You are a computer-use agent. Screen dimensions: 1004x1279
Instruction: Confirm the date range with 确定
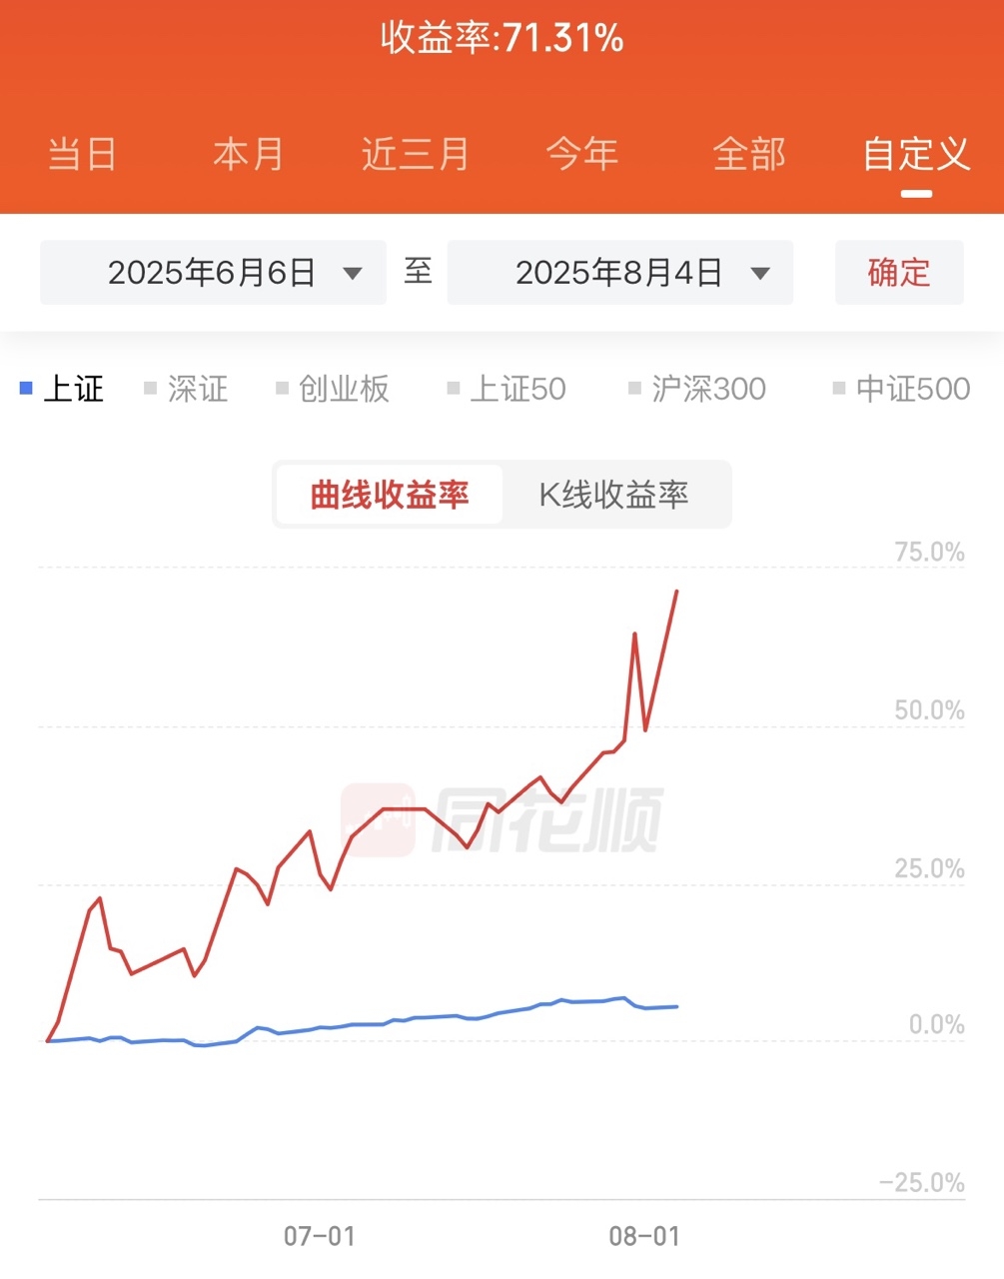[899, 273]
